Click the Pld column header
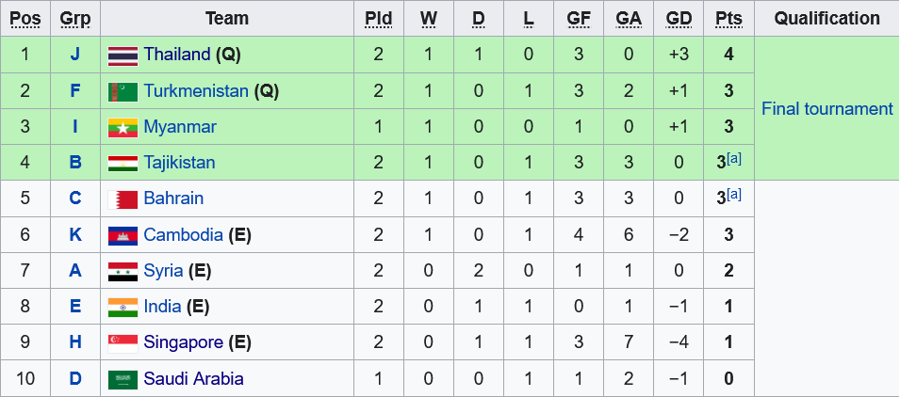Image resolution: width=900 pixels, height=397 pixels. 379,18
